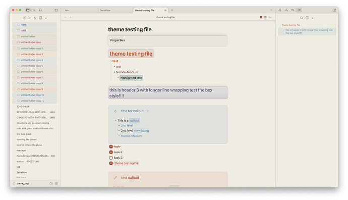Create a new folder in file explorer
Viewport: 348px width, 200px height.
30,18
